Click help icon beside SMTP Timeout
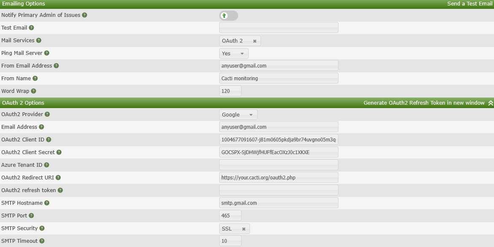The image size is (494, 247). coord(42,241)
